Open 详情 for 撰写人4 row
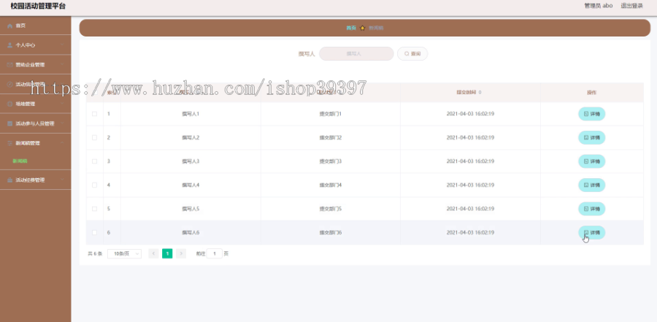Image resolution: width=657 pixels, height=322 pixels. coord(591,185)
